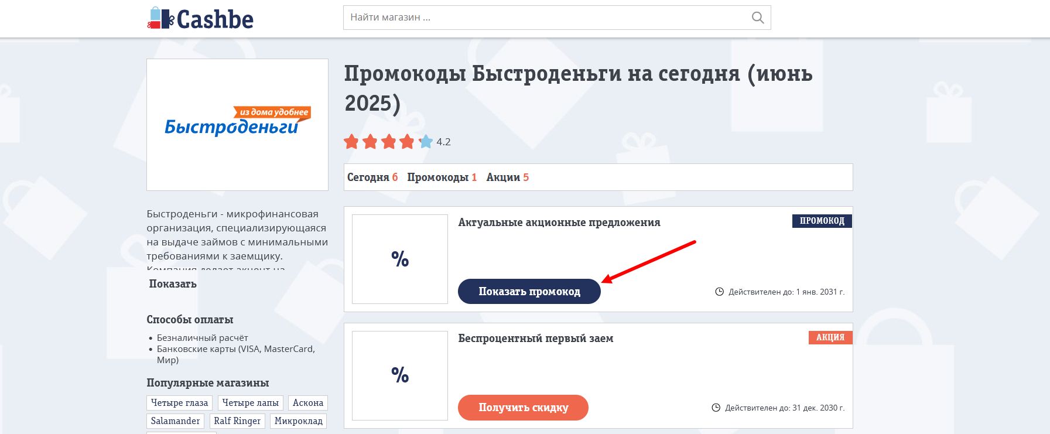Open the Актуальные акционные предложения title
This screenshot has height=434, width=1050.
click(559, 223)
